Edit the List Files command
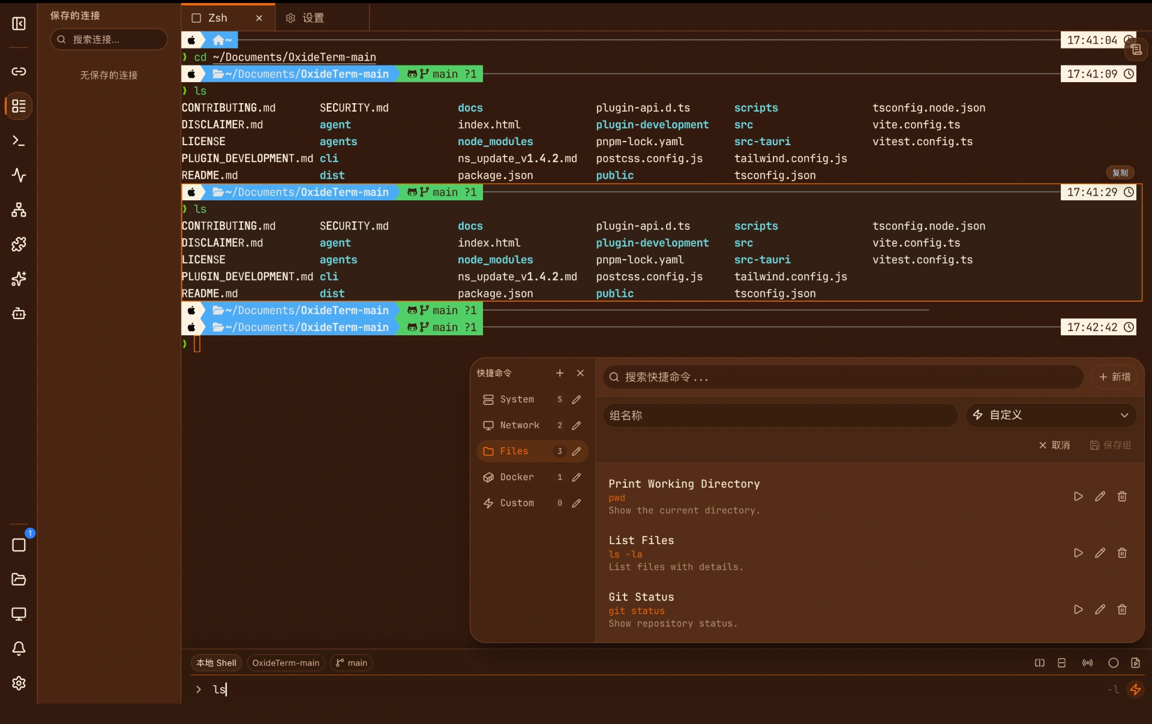Viewport: 1152px width, 724px height. (1100, 553)
